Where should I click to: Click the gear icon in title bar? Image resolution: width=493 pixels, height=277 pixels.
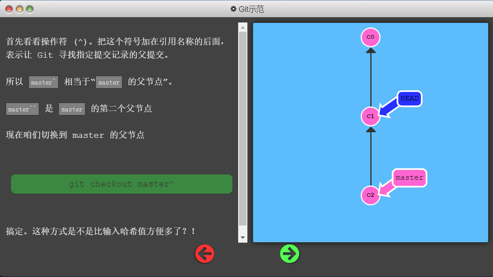tap(234, 9)
